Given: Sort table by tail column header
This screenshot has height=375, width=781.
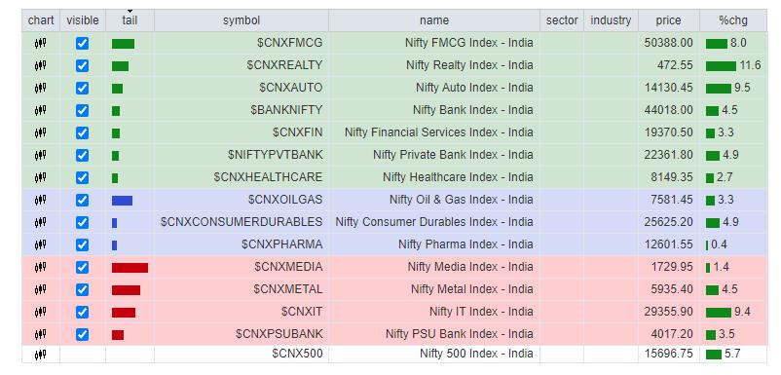Looking at the screenshot, I should [x=130, y=20].
